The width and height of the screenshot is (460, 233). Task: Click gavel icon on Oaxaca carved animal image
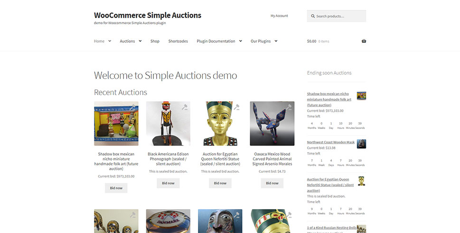tap(289, 107)
